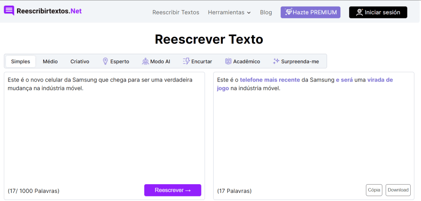This screenshot has height=201, width=421.
Task: Click the Reescrever Texto heading
Action: tap(209, 39)
